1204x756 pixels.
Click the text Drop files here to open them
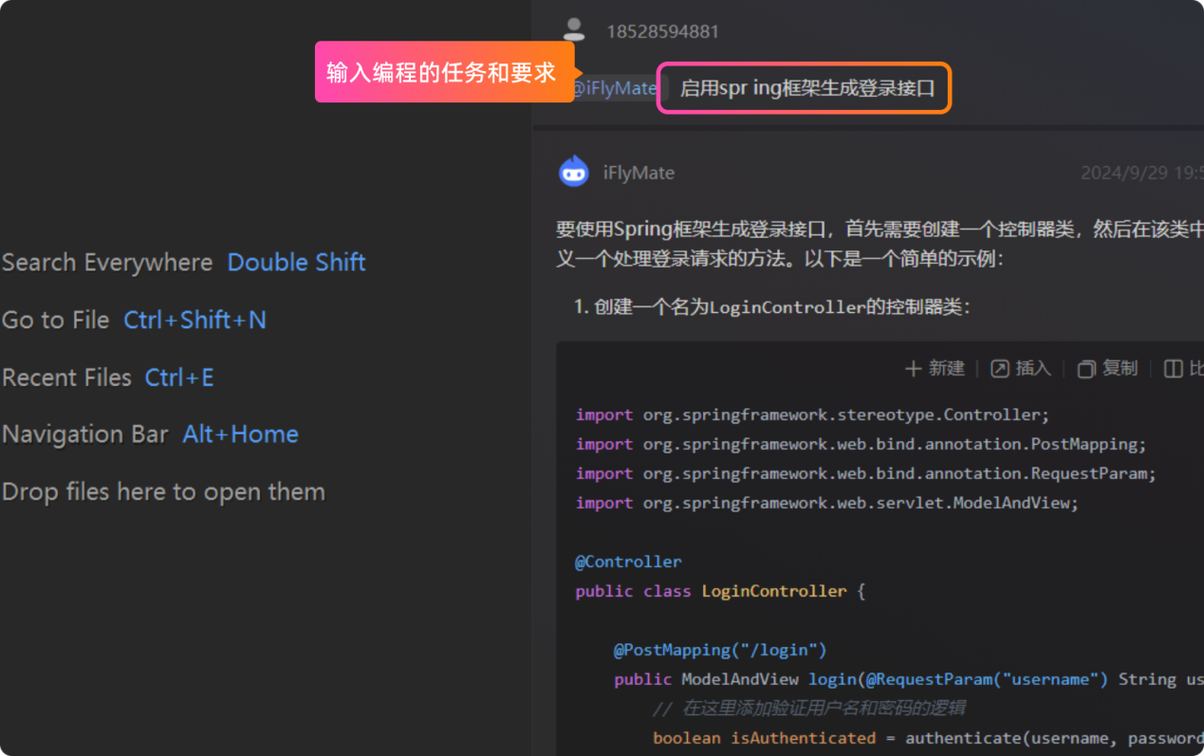point(163,491)
